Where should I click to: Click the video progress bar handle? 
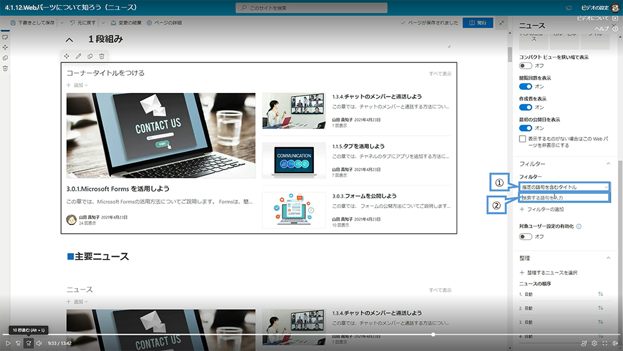(x=433, y=335)
